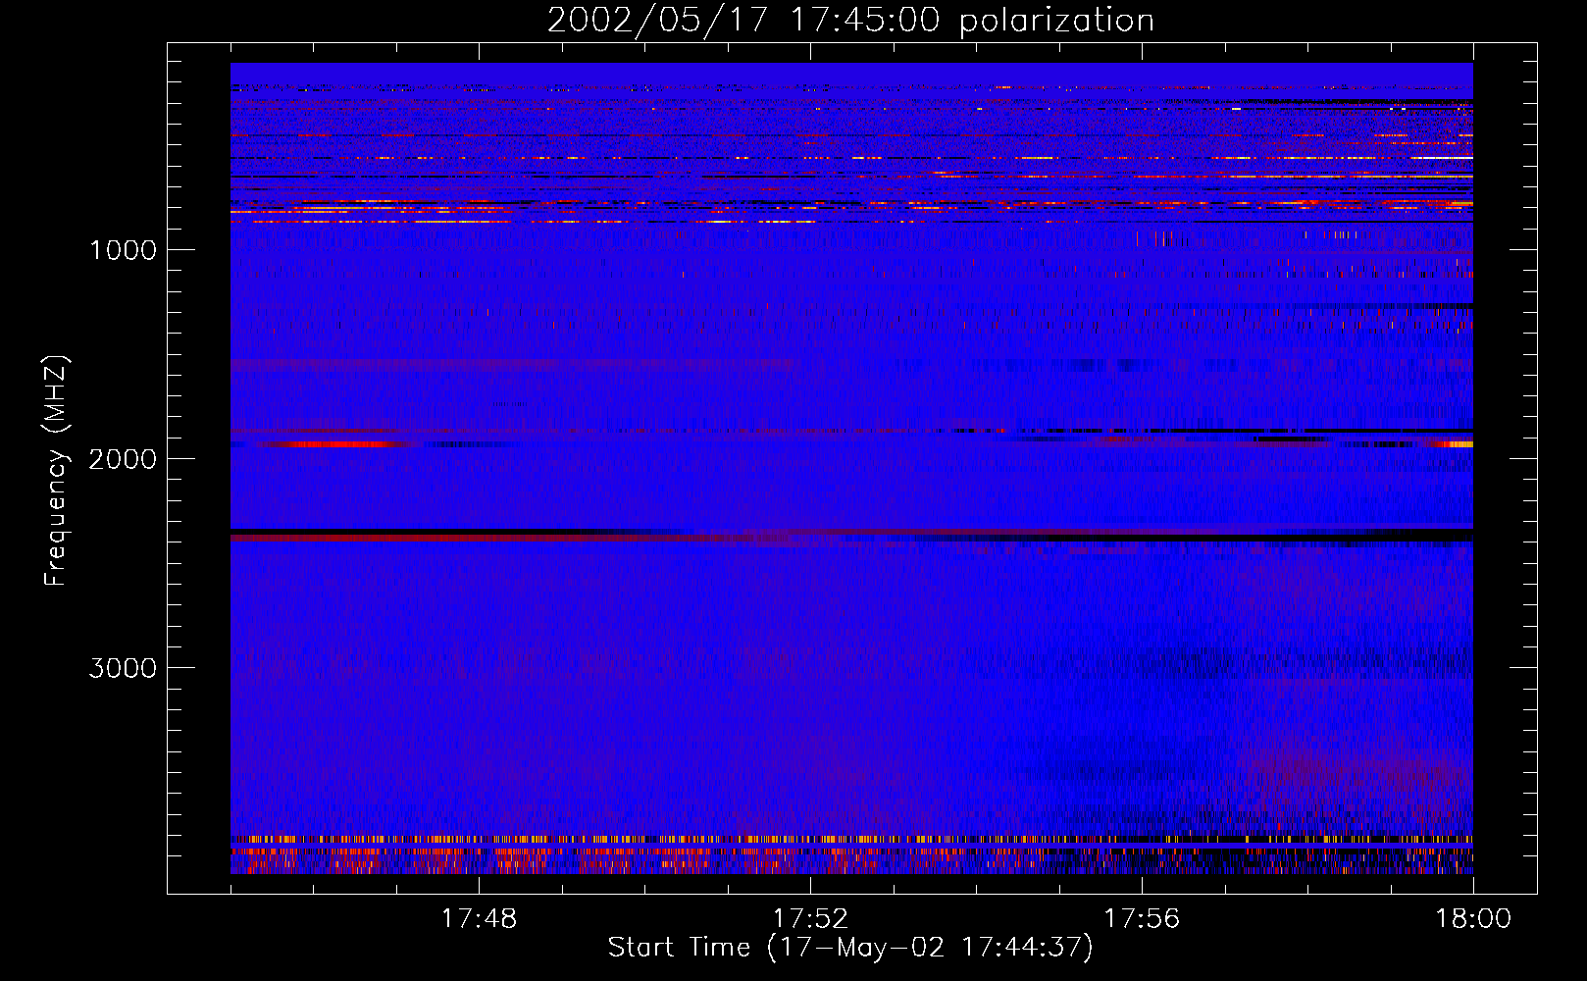Click the '1000' frequency tick label
This screenshot has height=981, width=1587.
[x=123, y=250]
